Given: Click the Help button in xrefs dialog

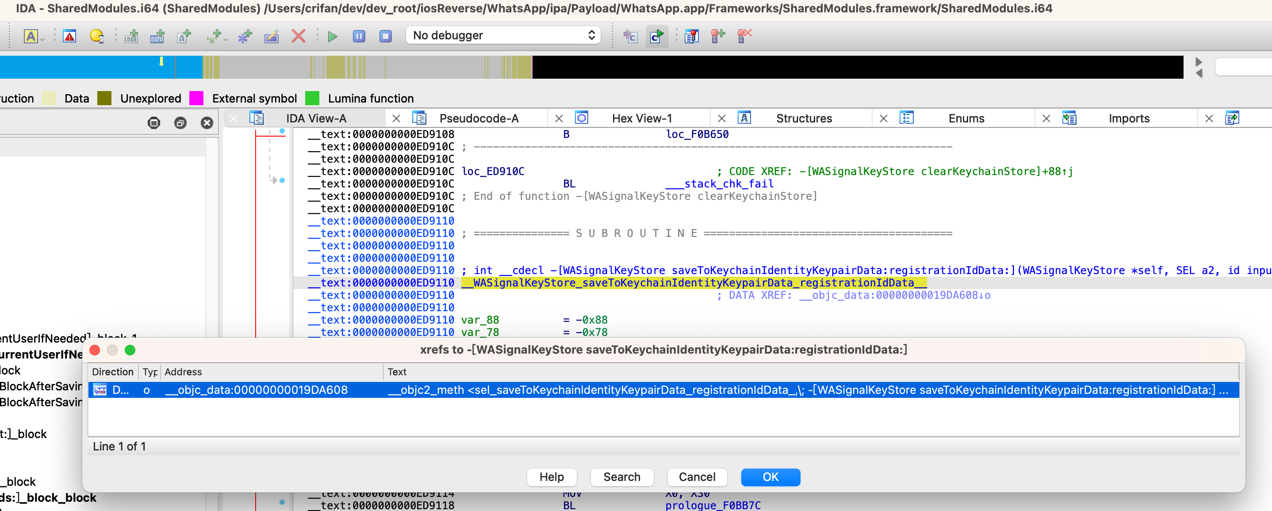Looking at the screenshot, I should pos(552,477).
